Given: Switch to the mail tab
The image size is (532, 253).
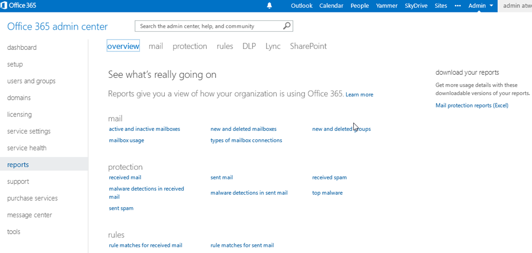Looking at the screenshot, I should (155, 46).
